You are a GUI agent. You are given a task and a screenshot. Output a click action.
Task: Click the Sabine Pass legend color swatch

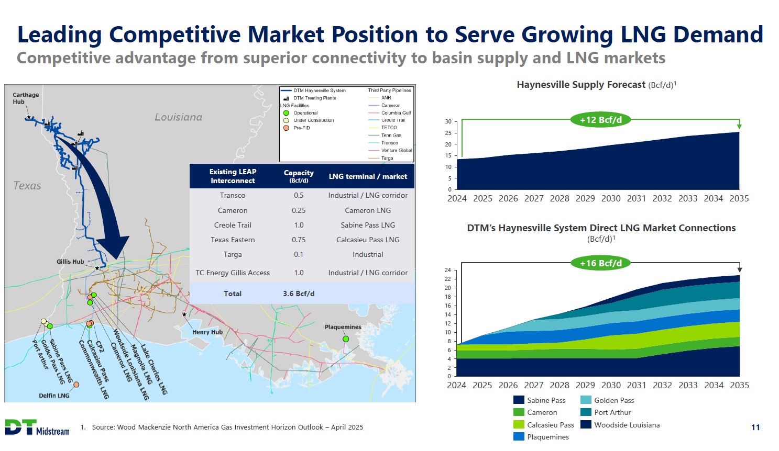pyautogui.click(x=519, y=400)
